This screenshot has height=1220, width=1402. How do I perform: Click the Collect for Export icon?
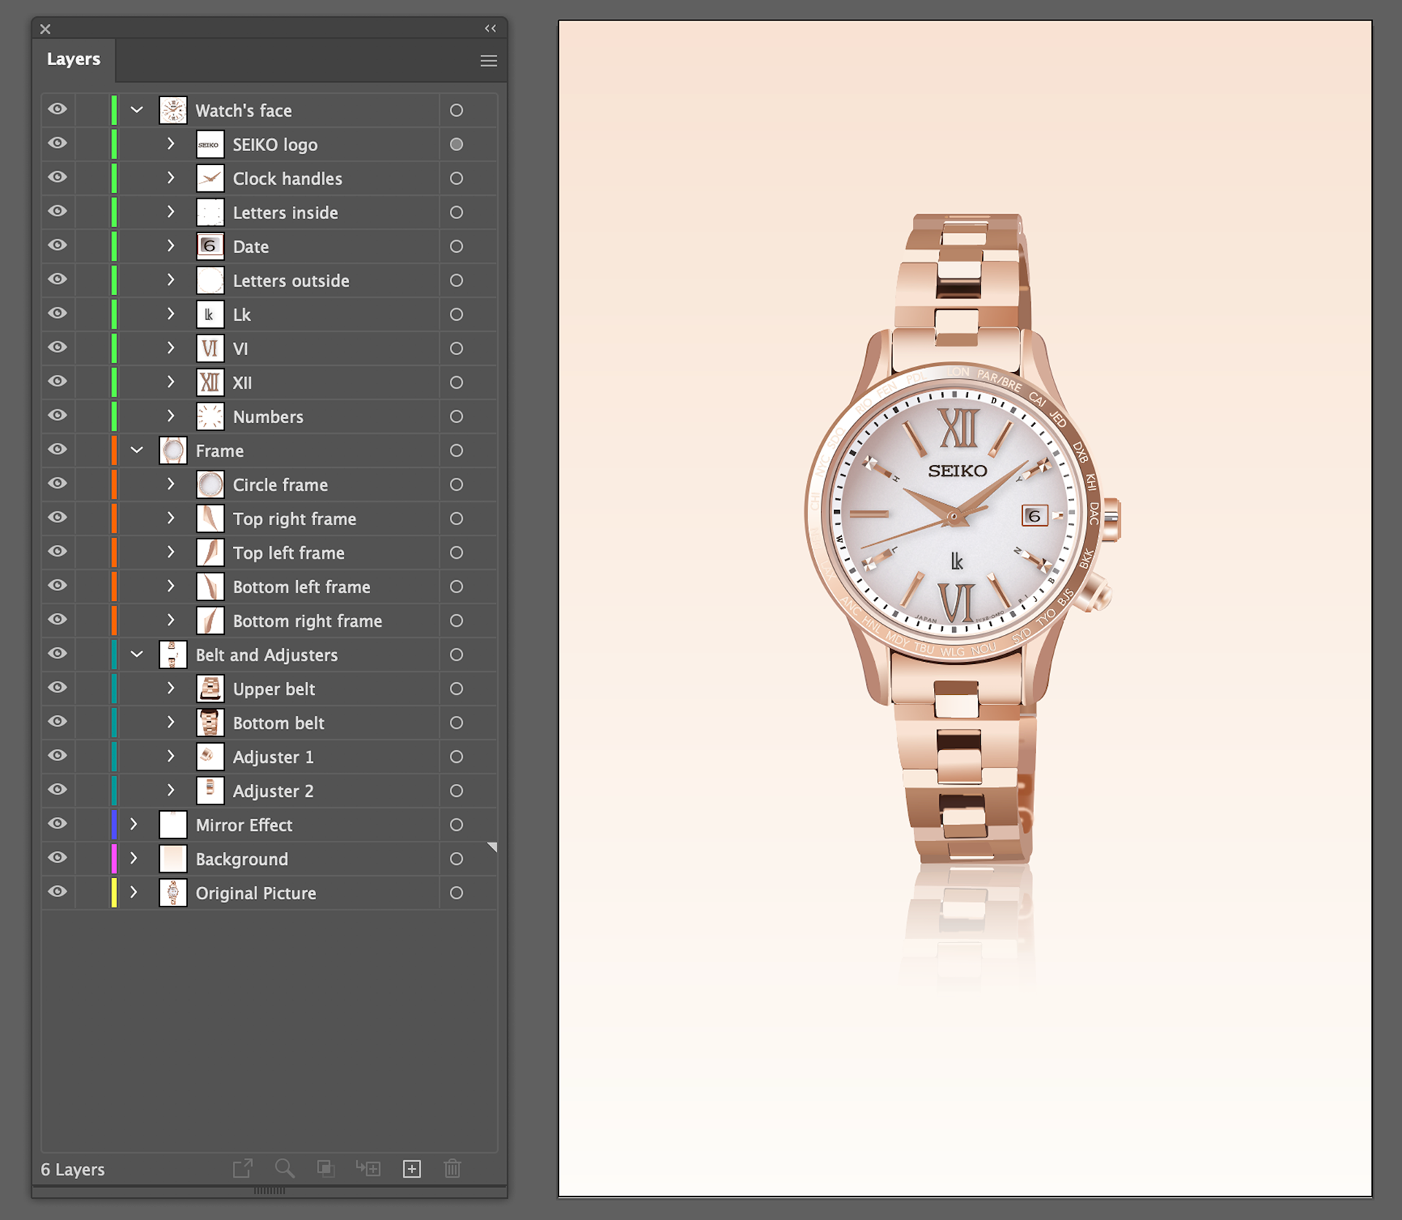[242, 1168]
